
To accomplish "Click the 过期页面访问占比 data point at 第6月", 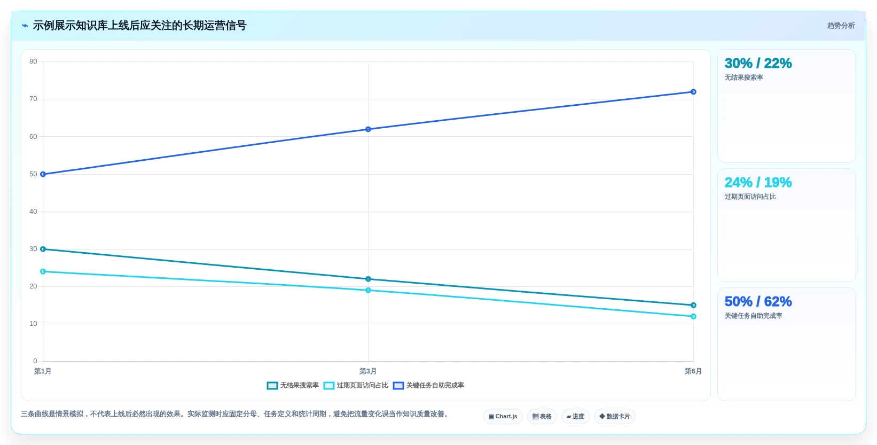I will [x=693, y=317].
